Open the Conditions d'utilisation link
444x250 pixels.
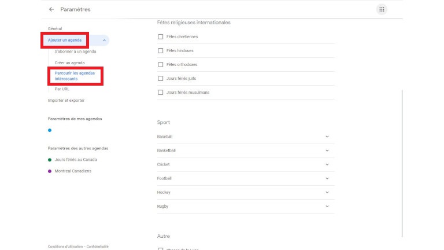click(x=65, y=247)
